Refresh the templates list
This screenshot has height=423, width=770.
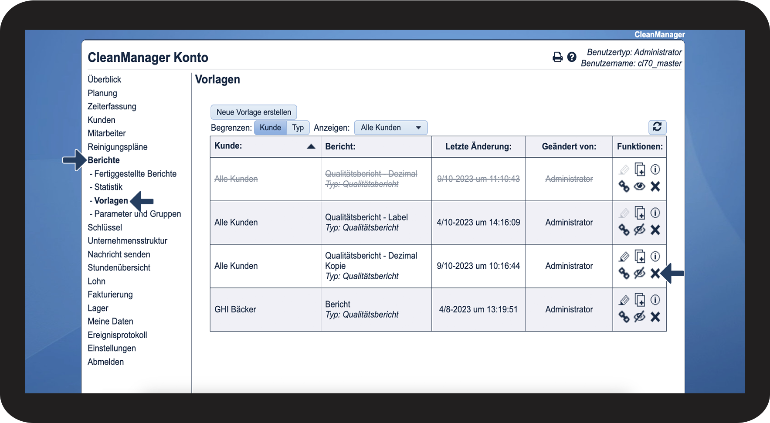coord(657,127)
